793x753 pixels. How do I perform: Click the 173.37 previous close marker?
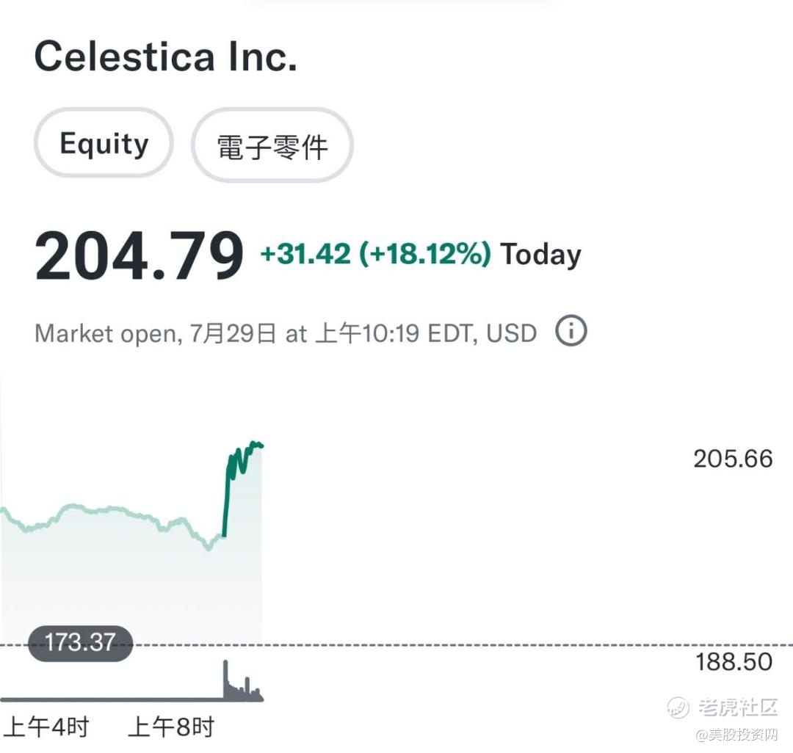click(x=80, y=643)
